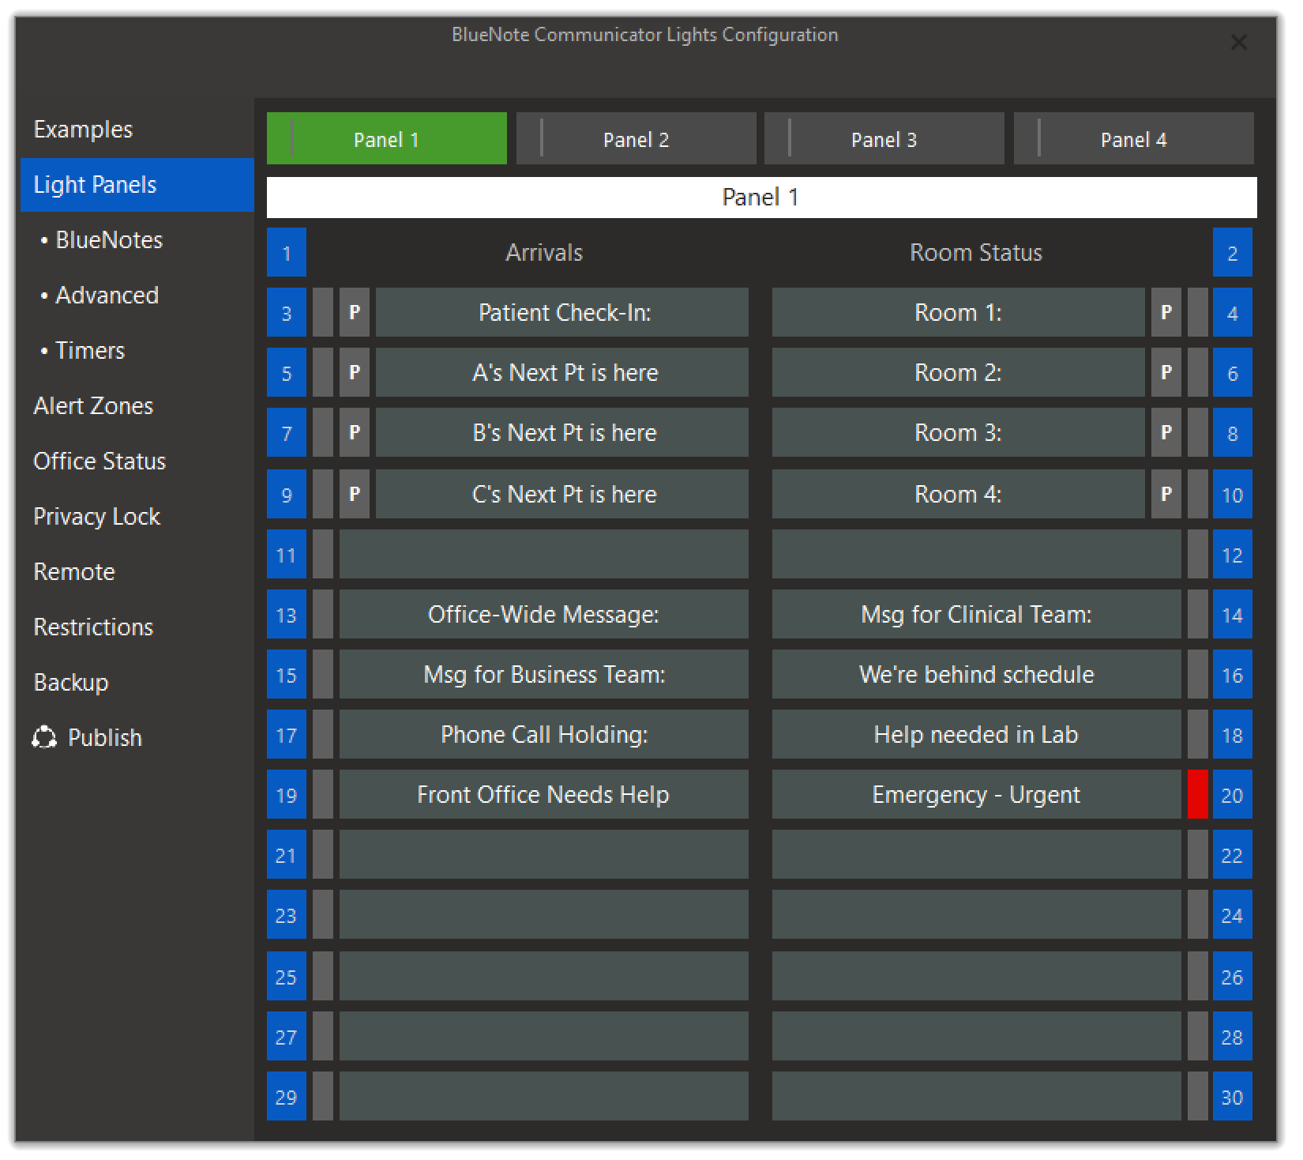Click light button number 1
The image size is (1303, 1160).
tap(287, 252)
